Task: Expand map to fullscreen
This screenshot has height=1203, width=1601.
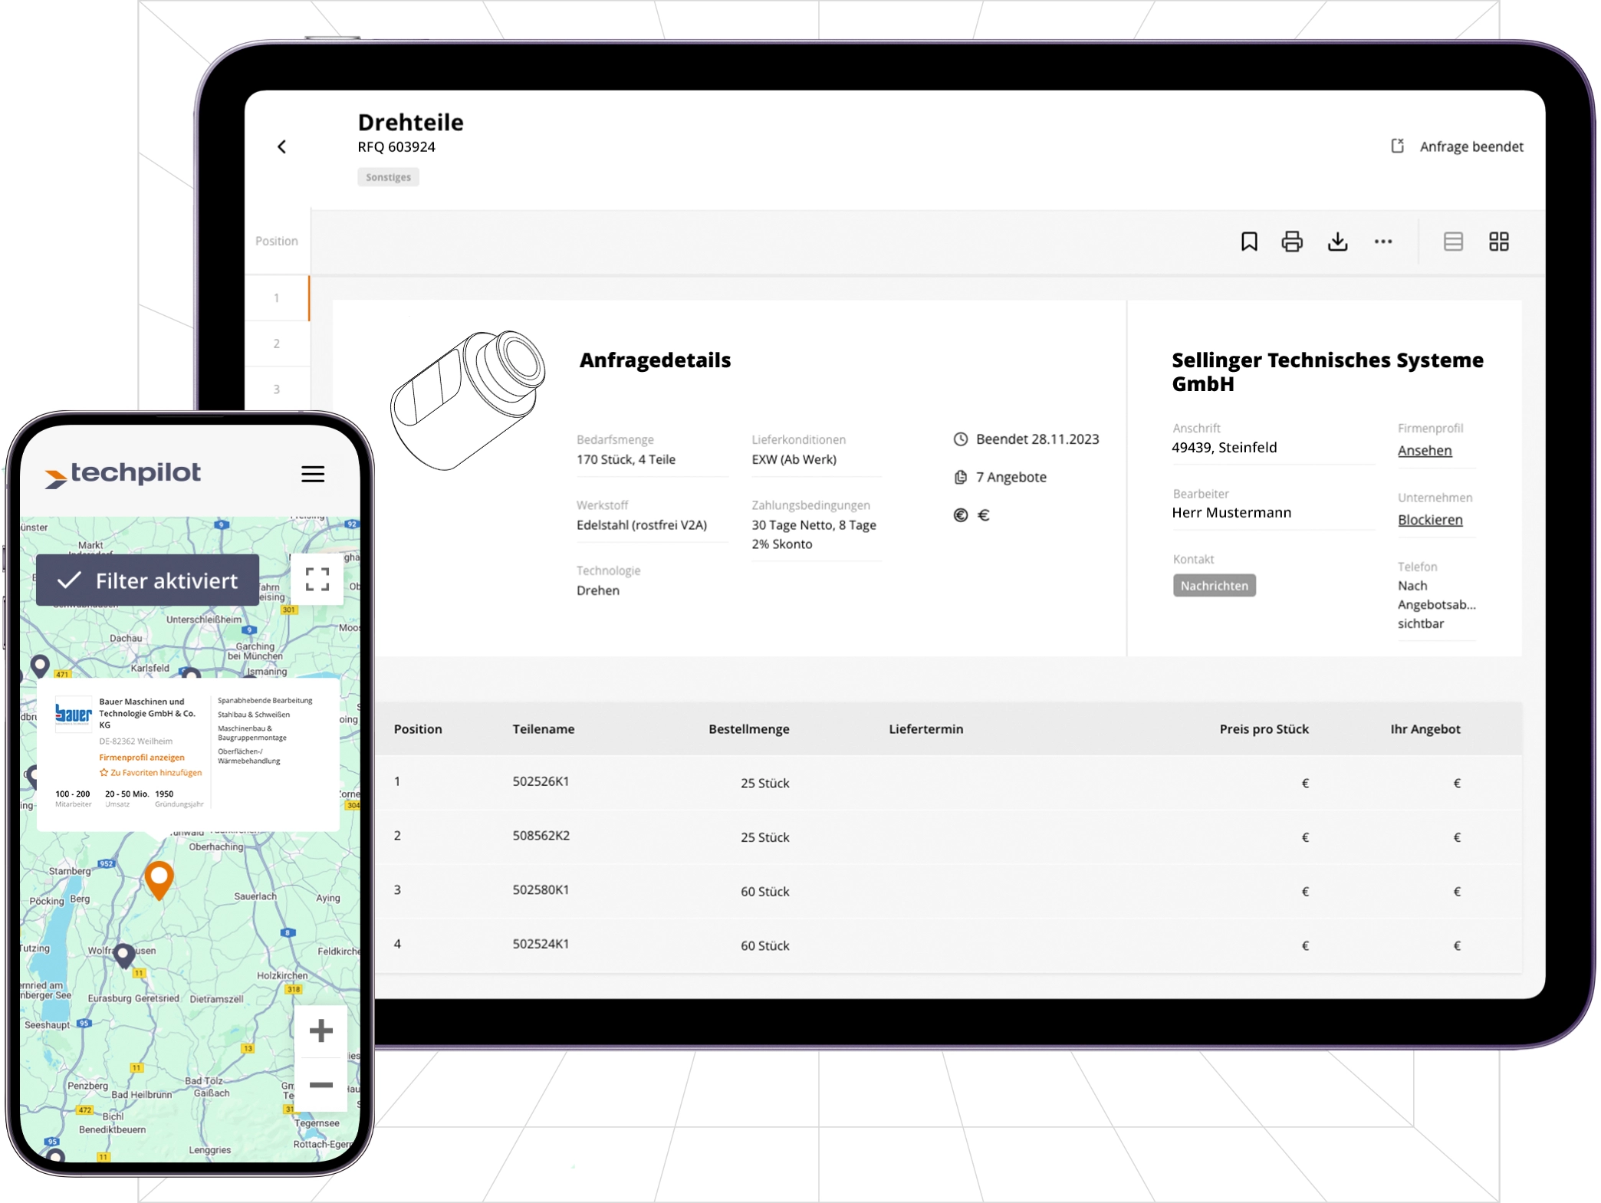Action: [x=317, y=580]
